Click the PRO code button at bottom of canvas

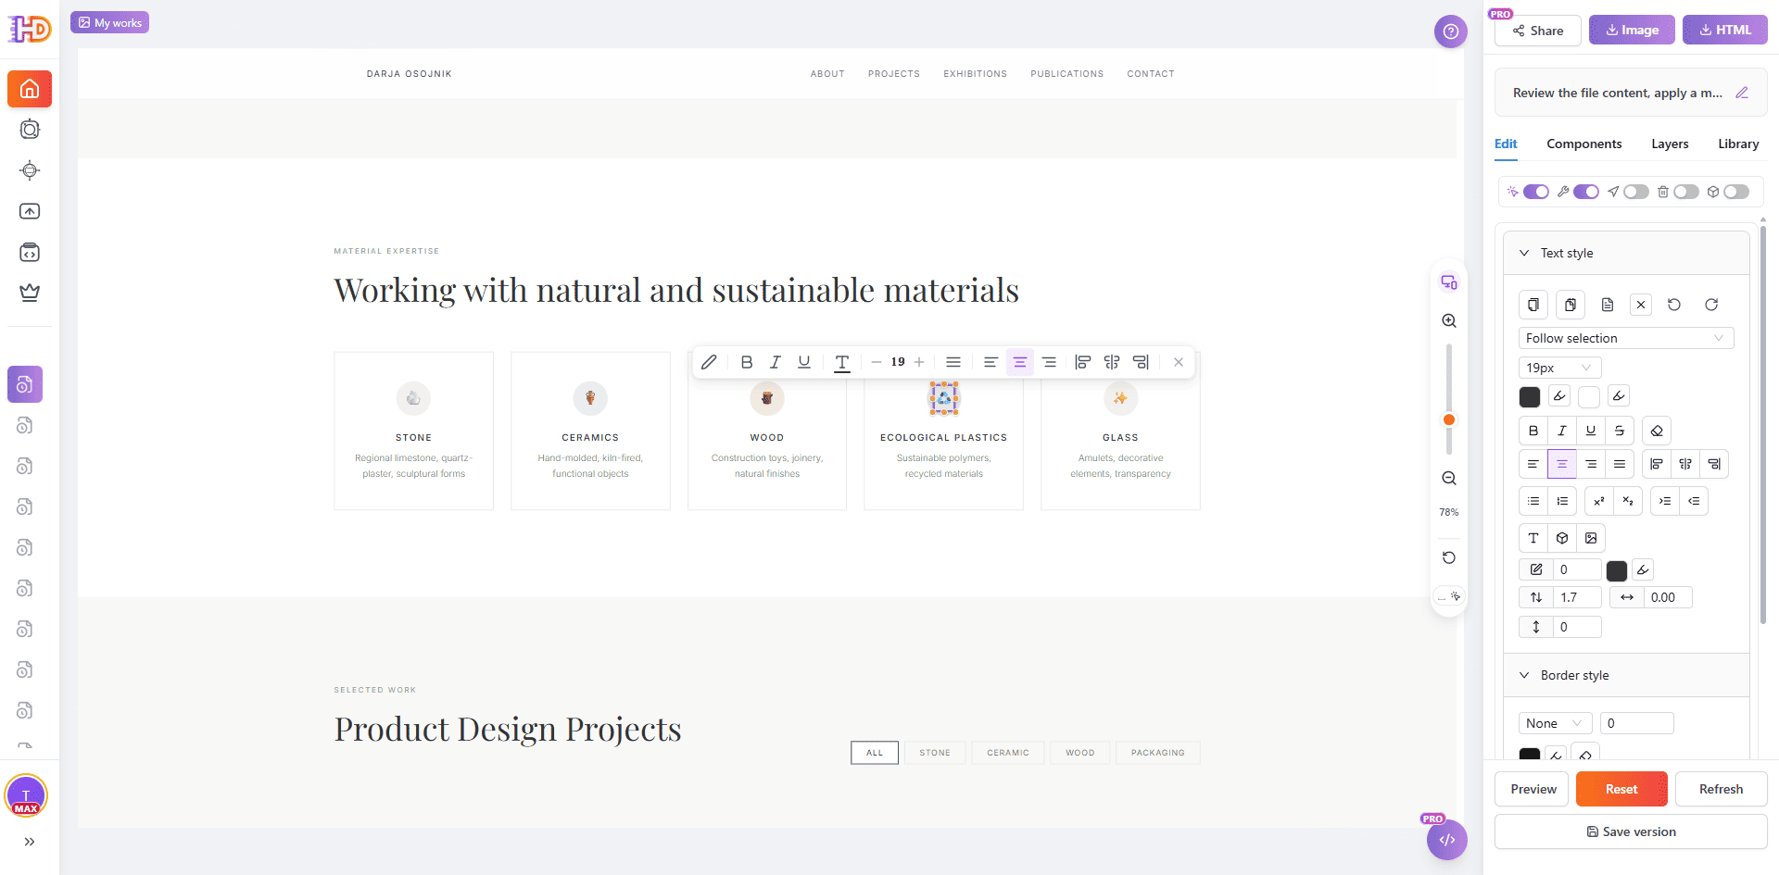click(1447, 840)
